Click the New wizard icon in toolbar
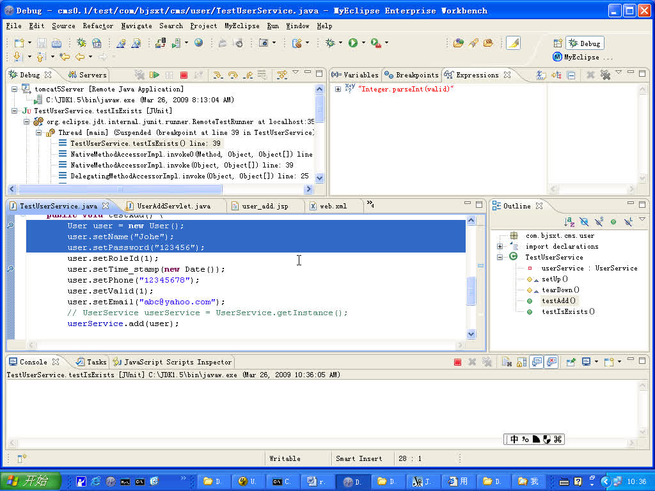Screen dimensions: 655x491 [19, 43]
